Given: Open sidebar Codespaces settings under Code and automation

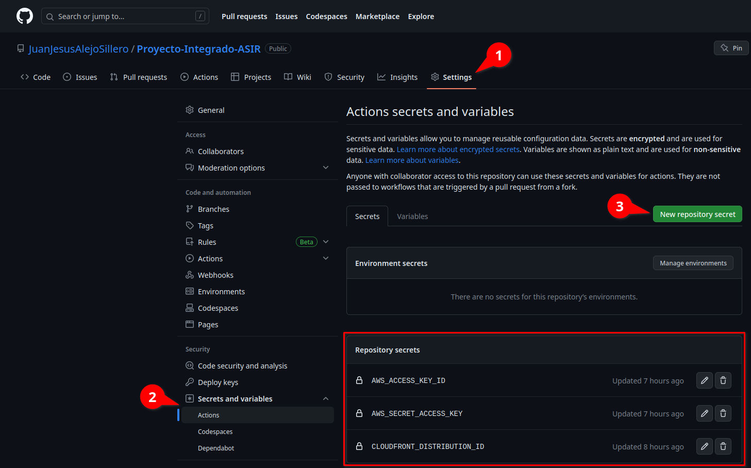Looking at the screenshot, I should coord(258,308).
